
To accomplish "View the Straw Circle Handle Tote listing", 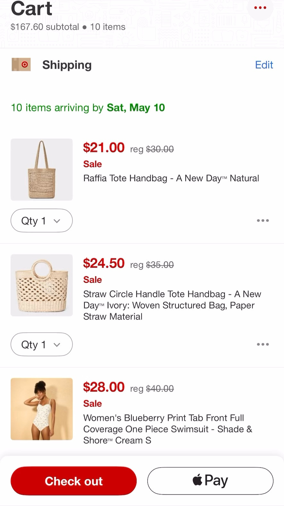I will [172, 305].
